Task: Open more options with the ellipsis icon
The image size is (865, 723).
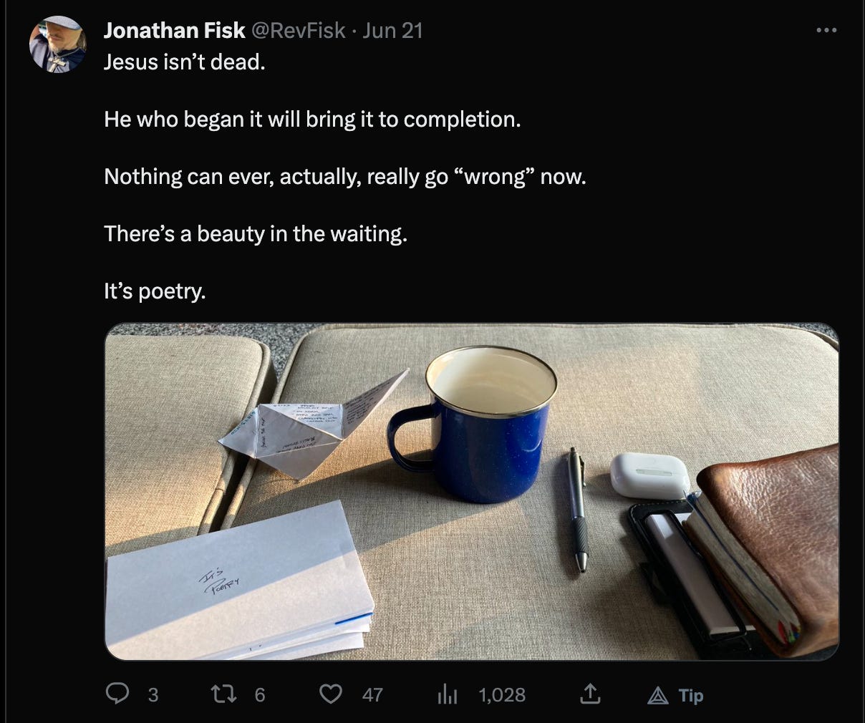Action: 826,30
